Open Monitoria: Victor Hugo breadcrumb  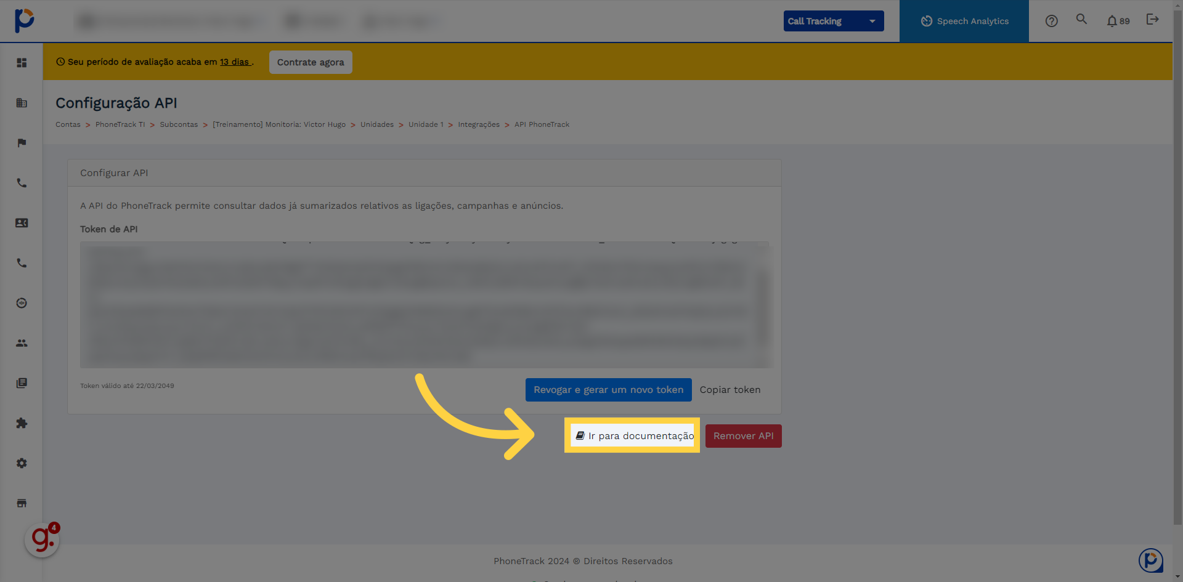(279, 124)
